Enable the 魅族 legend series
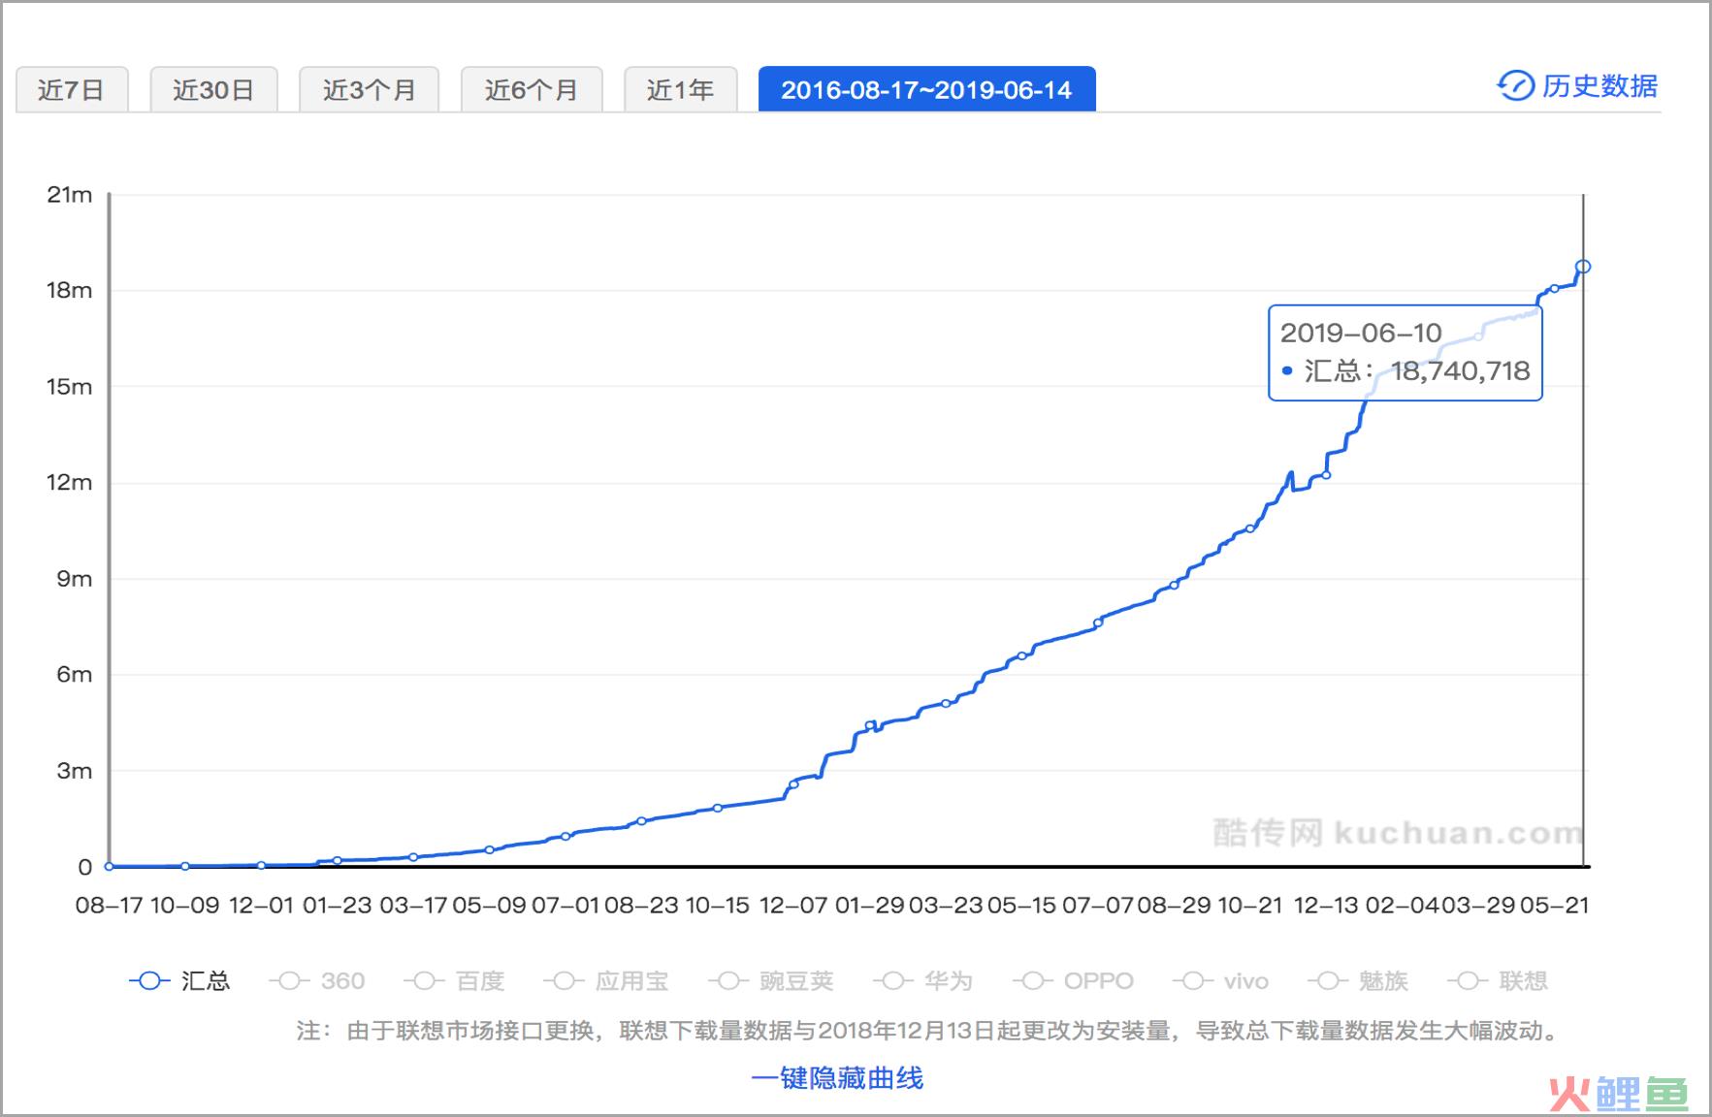 (x=1358, y=981)
